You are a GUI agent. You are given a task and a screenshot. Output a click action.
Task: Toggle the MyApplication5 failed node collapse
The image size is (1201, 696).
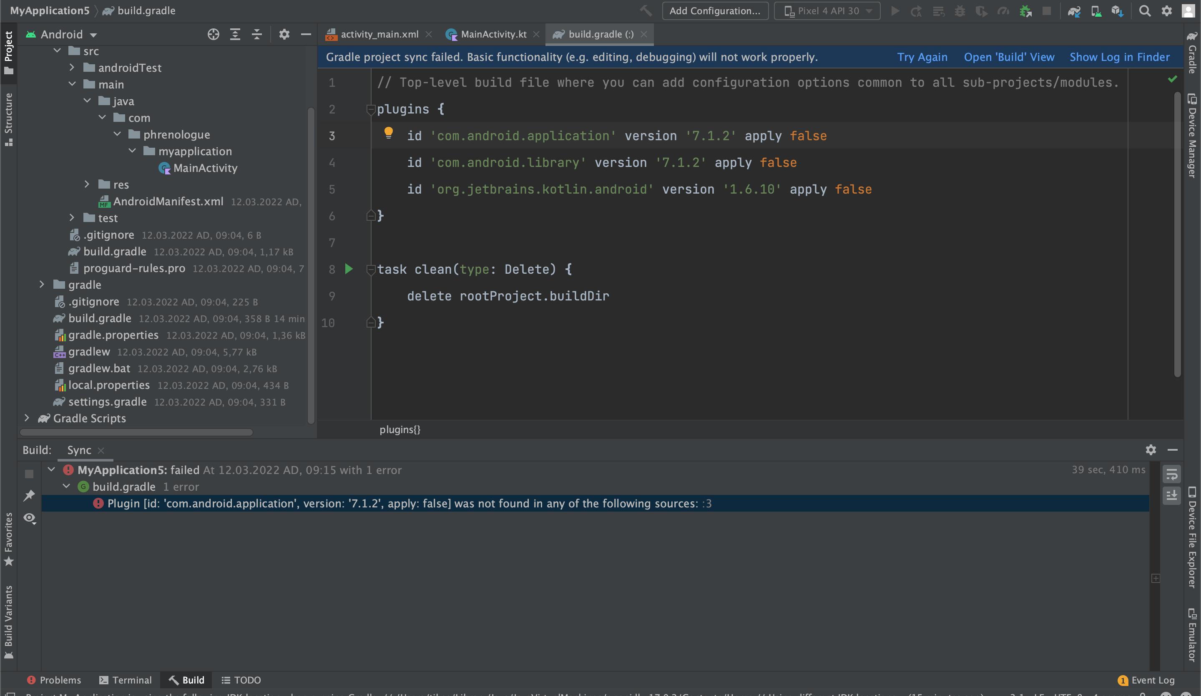coord(52,470)
